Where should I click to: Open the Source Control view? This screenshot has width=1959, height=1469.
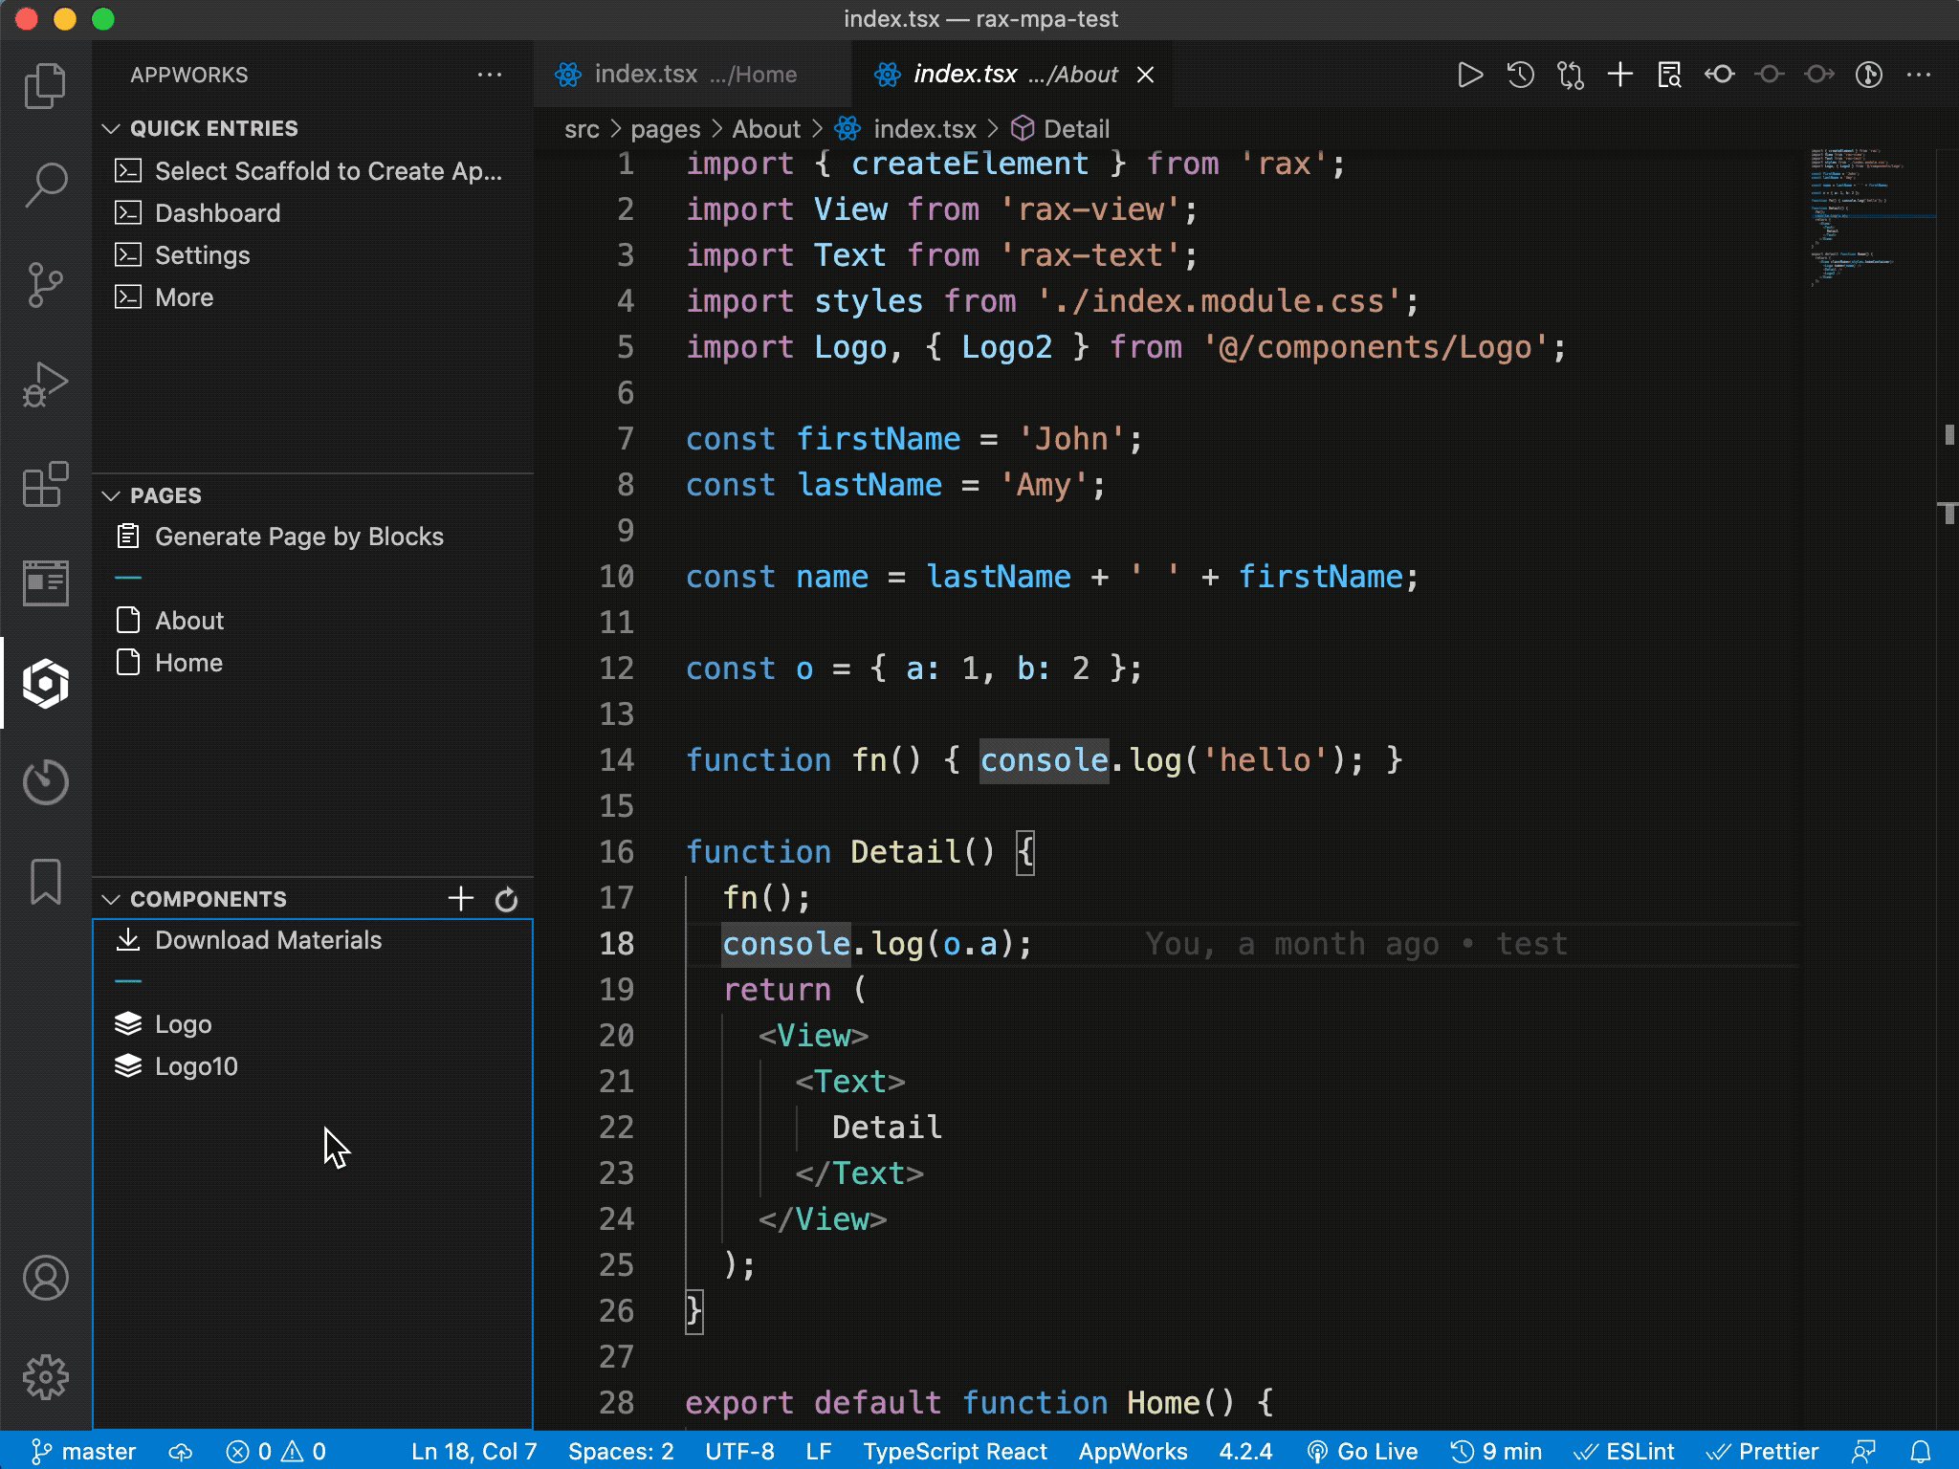[45, 285]
